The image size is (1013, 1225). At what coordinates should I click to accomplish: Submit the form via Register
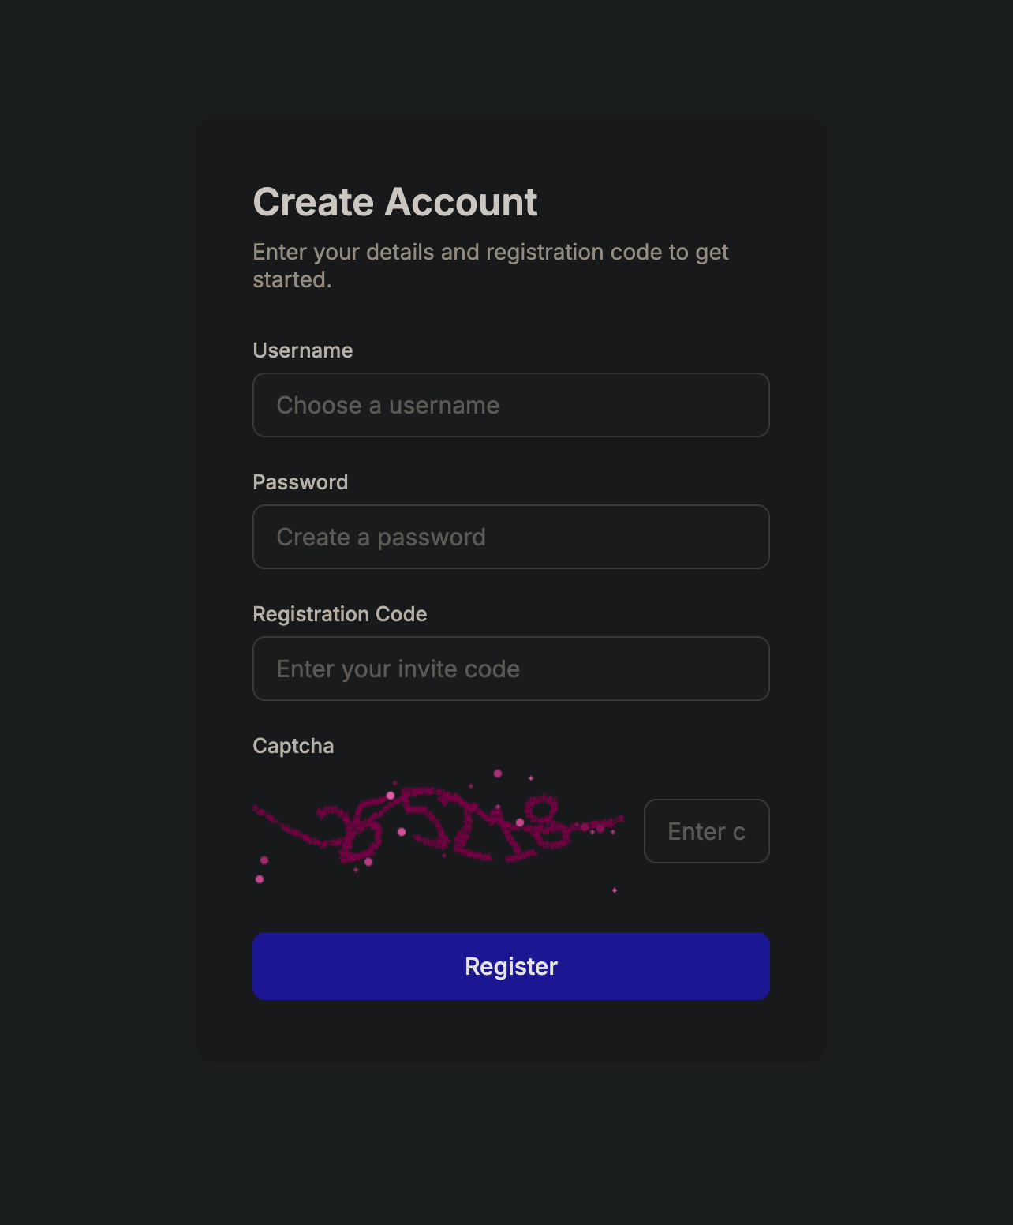[x=510, y=966]
